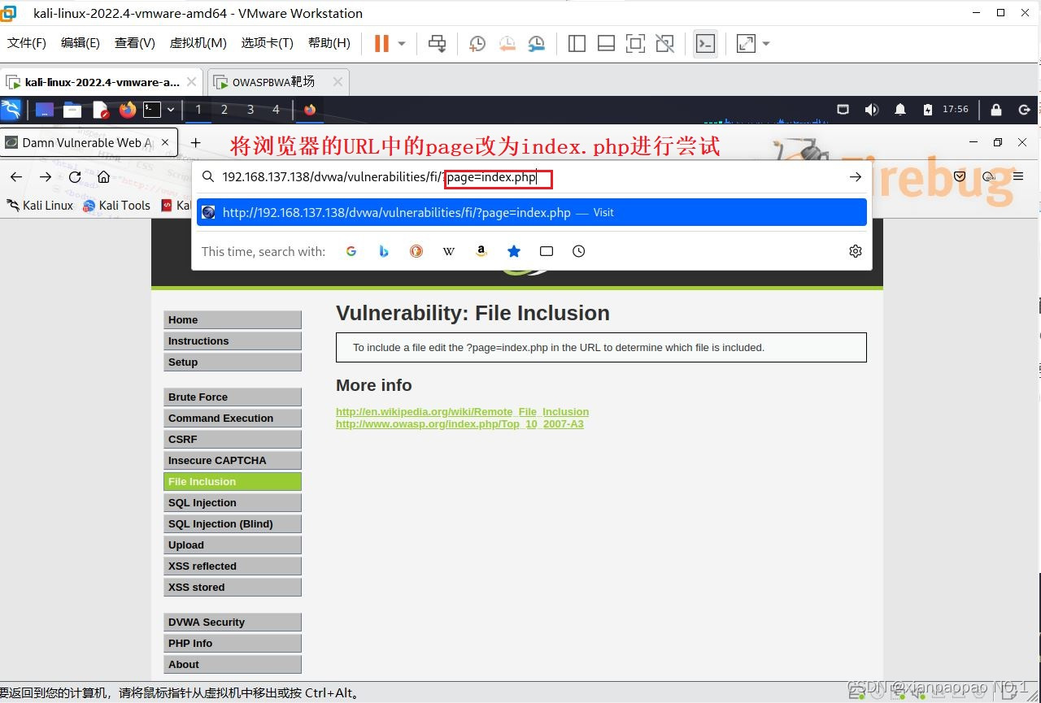Click the Firefox back arrow
Image resolution: width=1041 pixels, height=703 pixels.
click(16, 177)
